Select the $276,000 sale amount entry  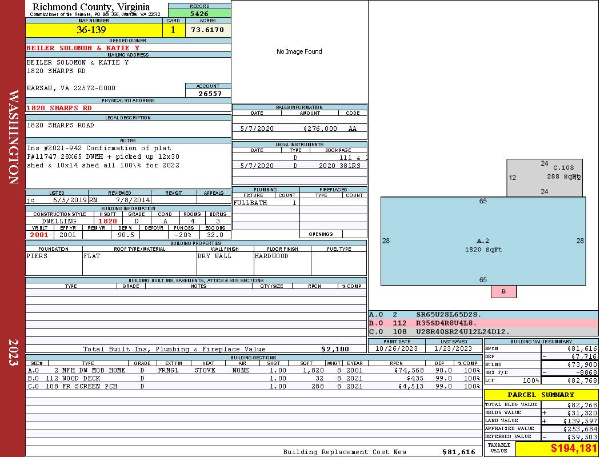320,129
